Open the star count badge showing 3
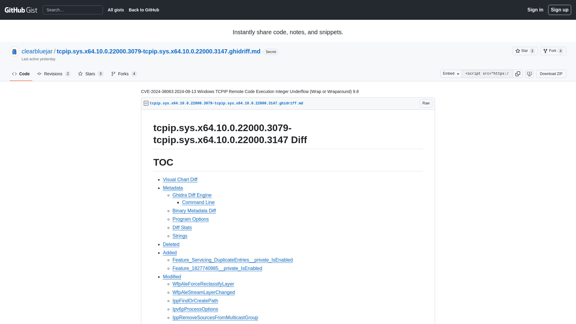576x324 pixels. (x=532, y=51)
